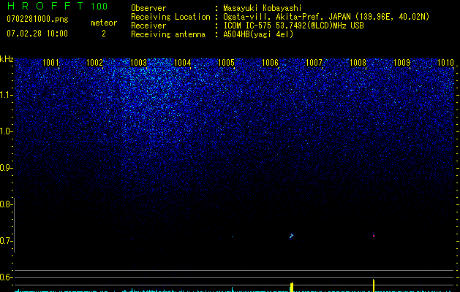This screenshot has width=460, height=292.
Task: Click antenna A504HB(yagi 4el) text
Action: [x=258, y=34]
